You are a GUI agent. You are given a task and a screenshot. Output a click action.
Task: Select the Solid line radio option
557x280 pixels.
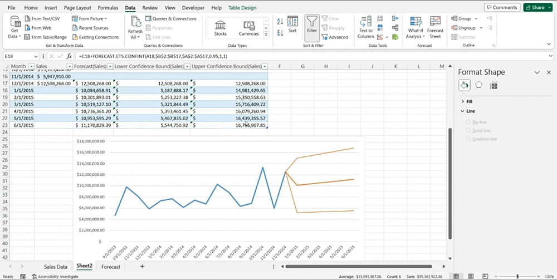(x=468, y=130)
